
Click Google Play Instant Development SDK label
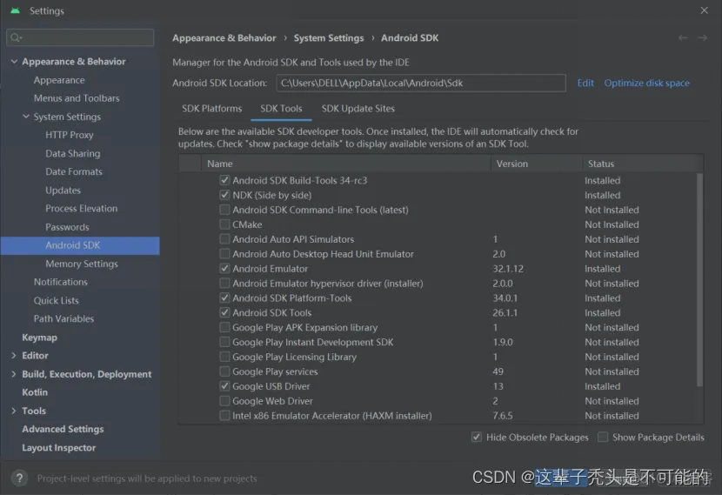(312, 342)
